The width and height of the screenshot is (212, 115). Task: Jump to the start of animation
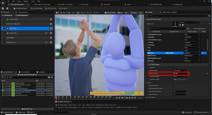(116, 98)
